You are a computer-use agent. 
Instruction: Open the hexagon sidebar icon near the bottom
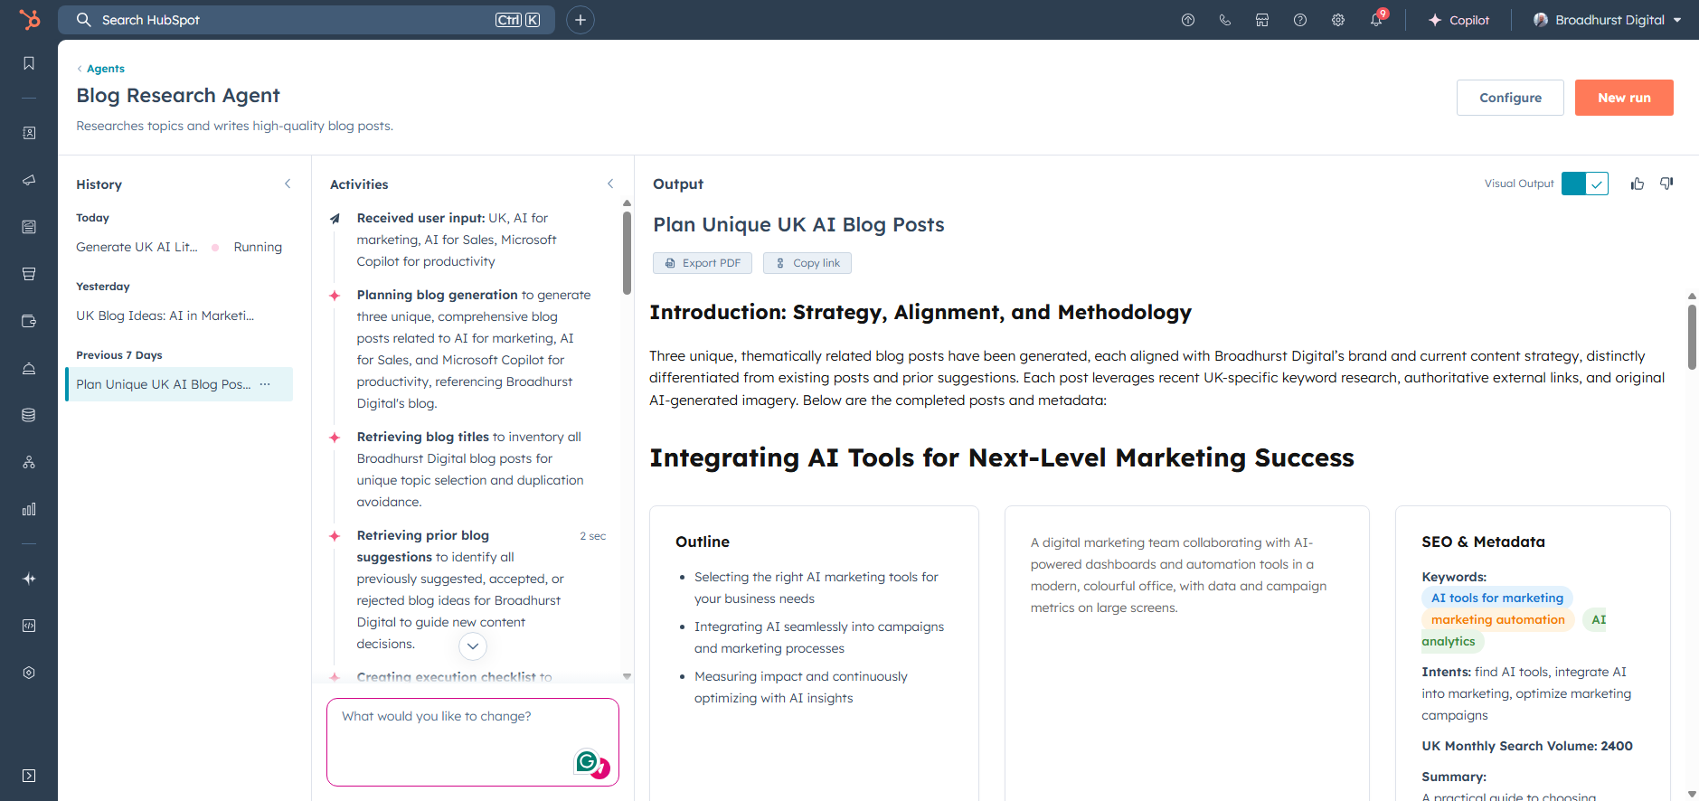click(29, 673)
